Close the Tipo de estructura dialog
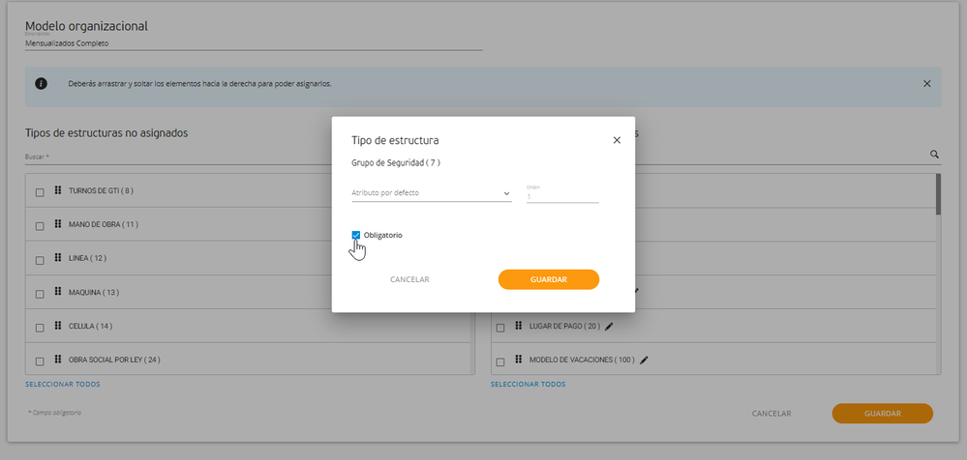The image size is (967, 460). point(617,140)
